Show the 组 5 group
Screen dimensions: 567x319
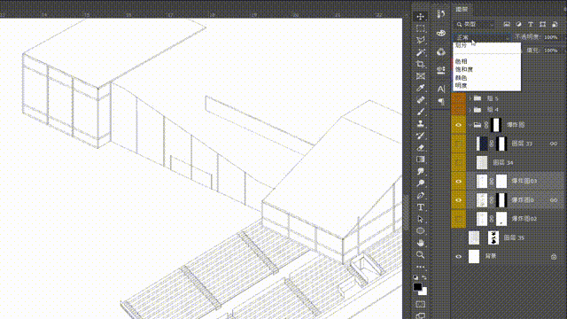pos(459,98)
